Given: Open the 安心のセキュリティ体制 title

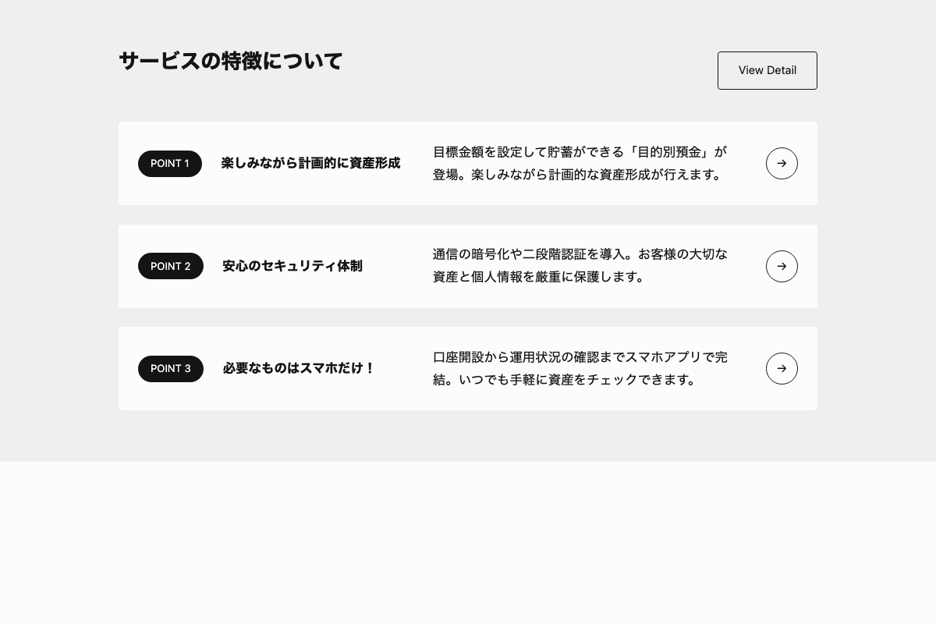Looking at the screenshot, I should point(292,267).
